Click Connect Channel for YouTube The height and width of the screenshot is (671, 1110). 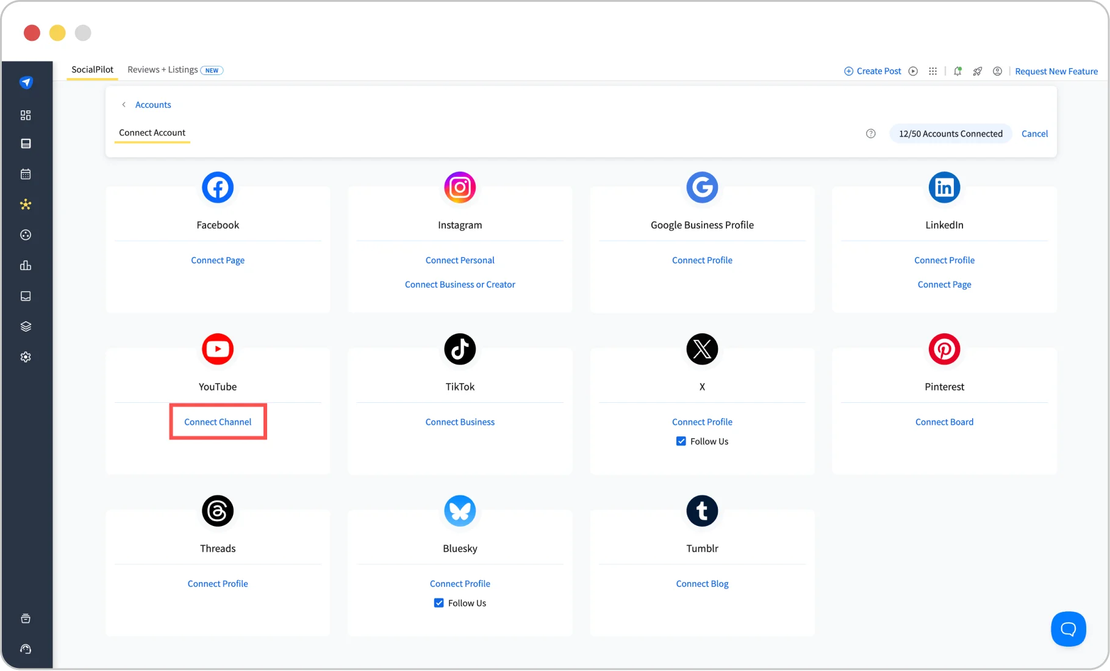[x=218, y=421]
